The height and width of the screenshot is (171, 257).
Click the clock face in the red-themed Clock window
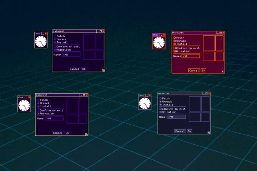(159, 43)
